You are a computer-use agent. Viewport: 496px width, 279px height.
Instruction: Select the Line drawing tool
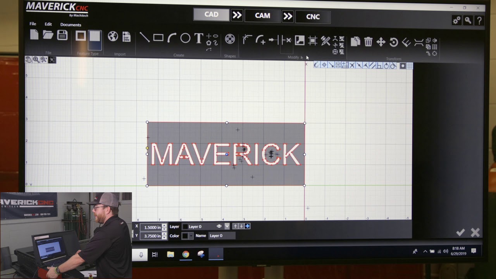[145, 38]
